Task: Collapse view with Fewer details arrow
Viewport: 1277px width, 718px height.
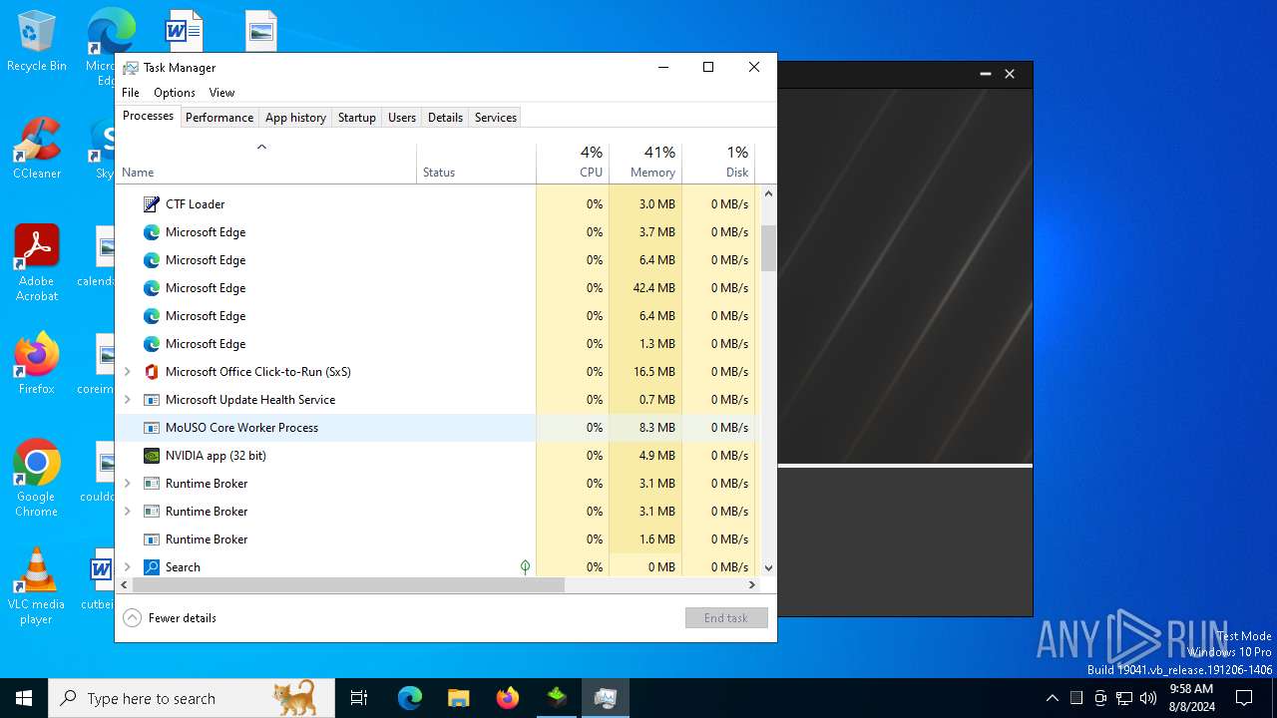Action: click(x=132, y=618)
